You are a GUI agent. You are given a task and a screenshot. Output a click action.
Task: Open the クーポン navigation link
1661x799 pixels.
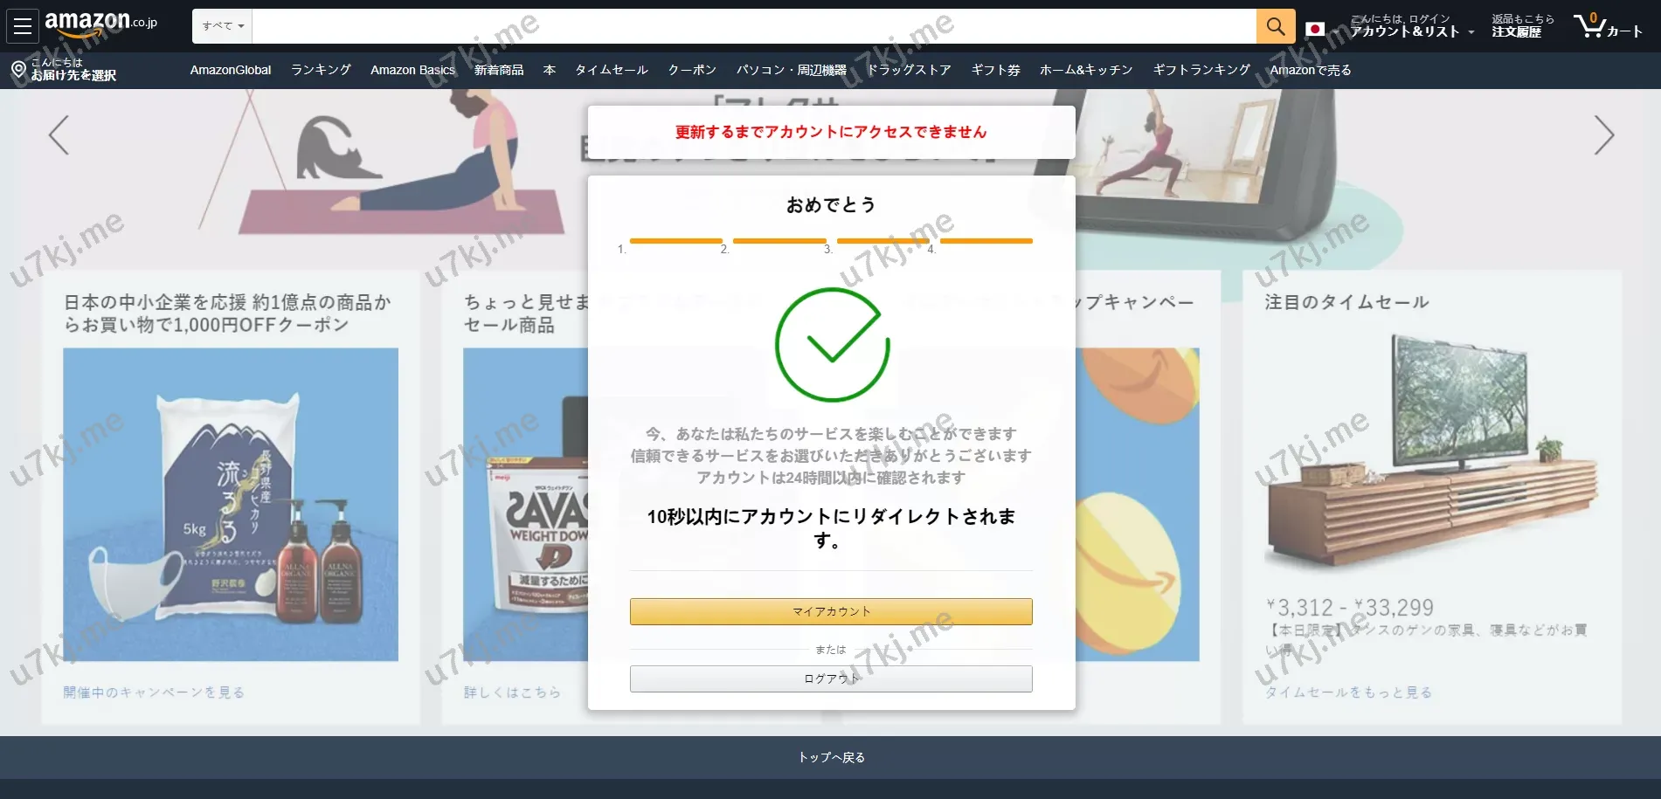pyautogui.click(x=692, y=70)
